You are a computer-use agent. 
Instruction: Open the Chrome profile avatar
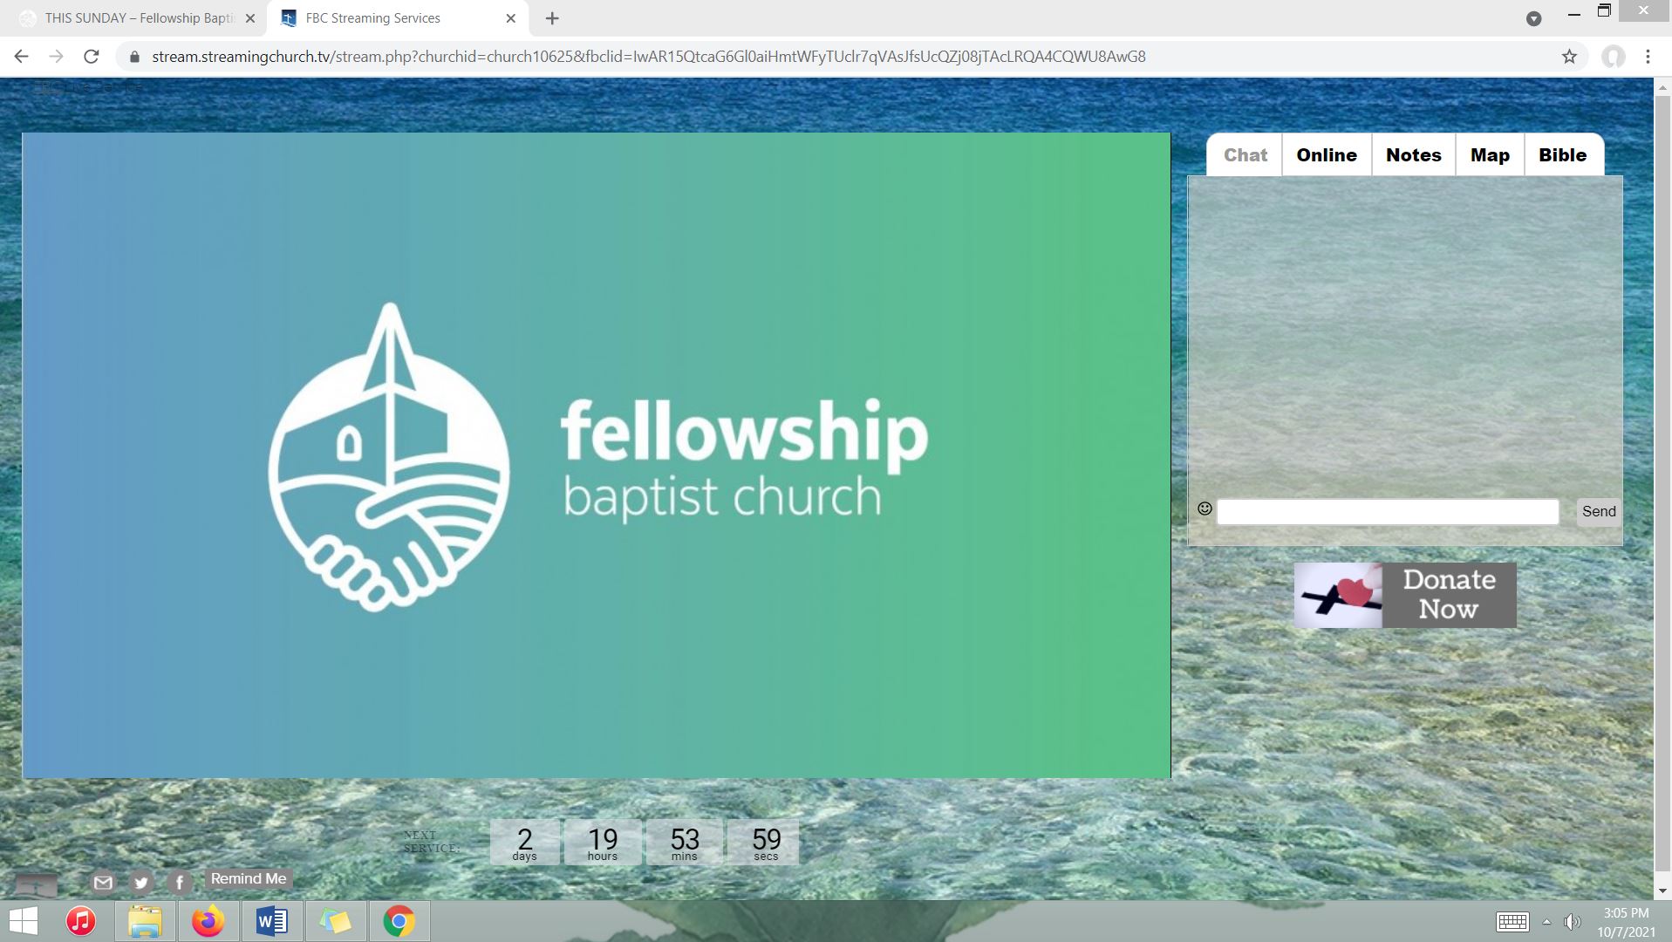tap(1614, 57)
